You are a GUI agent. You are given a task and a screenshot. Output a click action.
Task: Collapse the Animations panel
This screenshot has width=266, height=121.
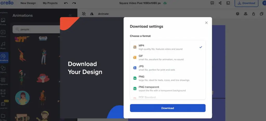[x=70, y=15]
